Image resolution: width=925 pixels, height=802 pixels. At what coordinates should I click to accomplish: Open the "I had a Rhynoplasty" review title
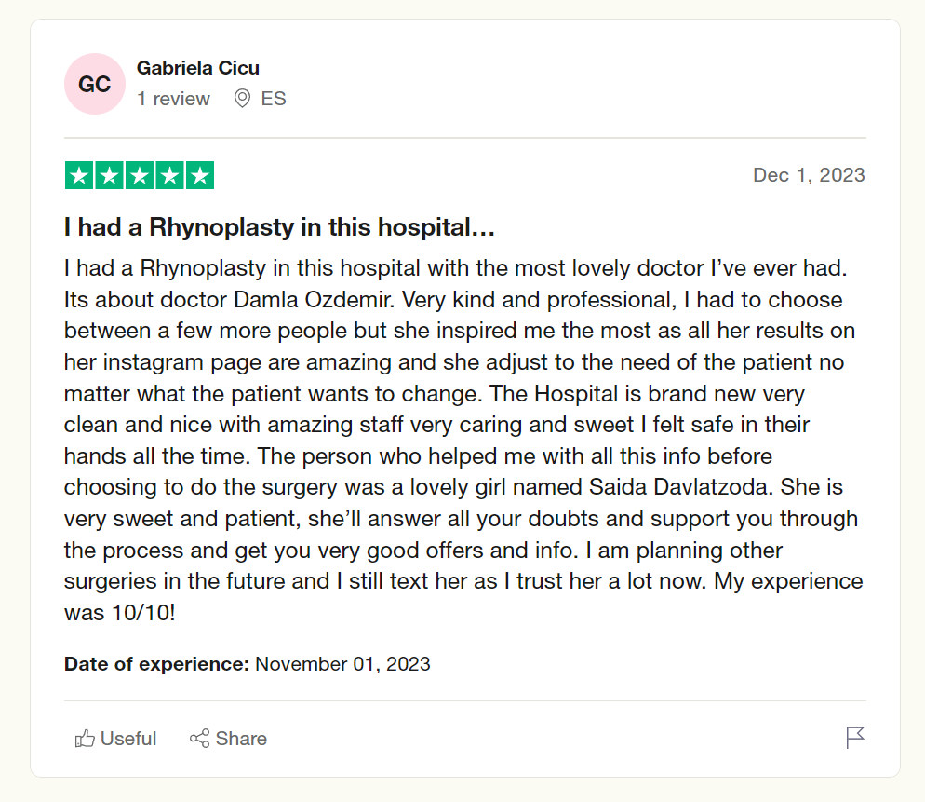[278, 227]
